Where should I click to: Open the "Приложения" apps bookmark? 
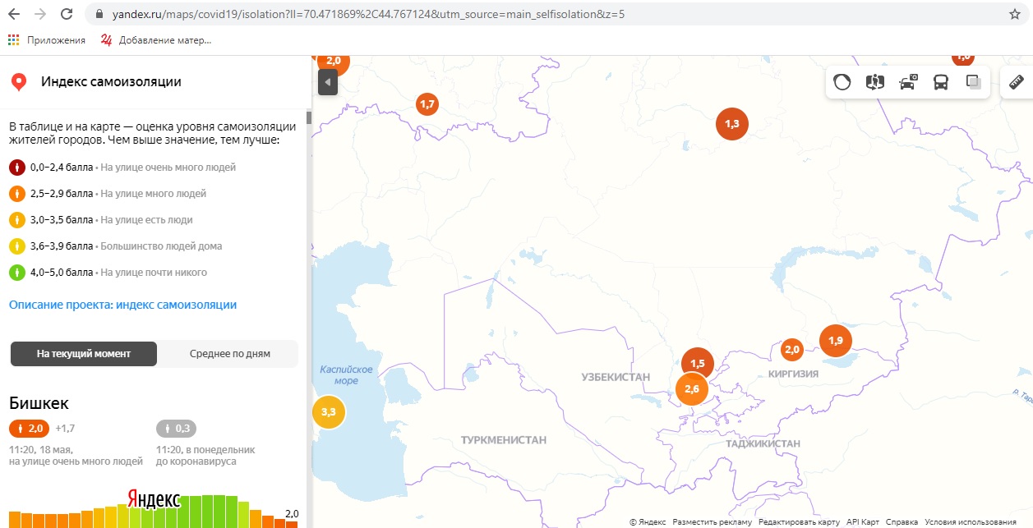[48, 39]
